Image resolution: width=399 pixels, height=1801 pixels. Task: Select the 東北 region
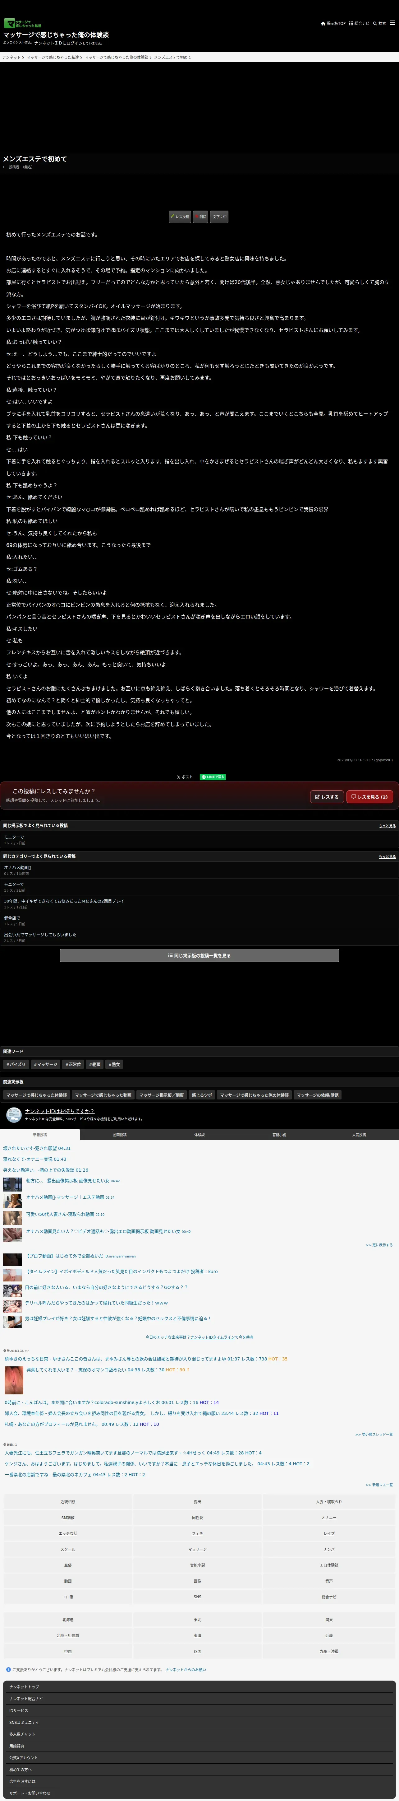[197, 1619]
